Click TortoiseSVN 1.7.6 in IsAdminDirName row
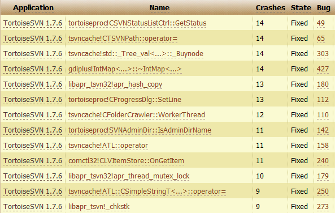Viewport: 335px width, 213px height. point(33,130)
